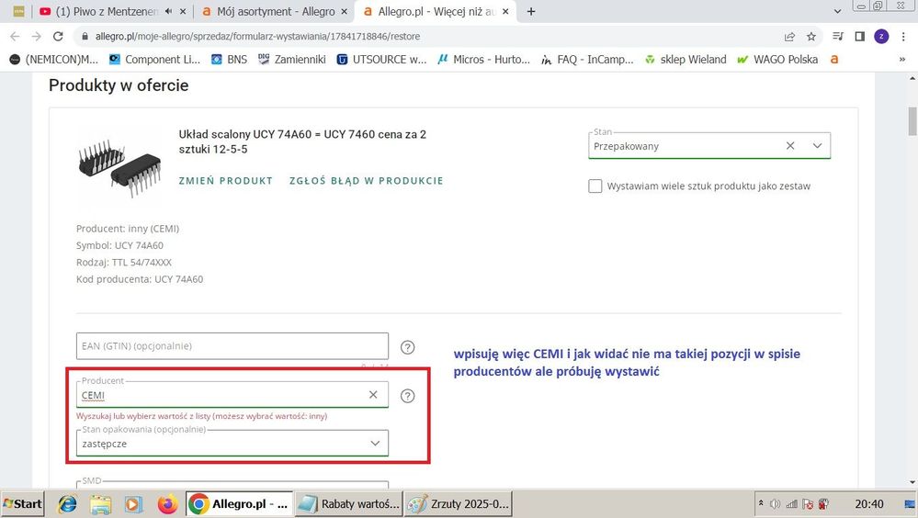Image resolution: width=918 pixels, height=518 pixels.
Task: Clear the CEMI text with the X icon
Action: pos(373,395)
